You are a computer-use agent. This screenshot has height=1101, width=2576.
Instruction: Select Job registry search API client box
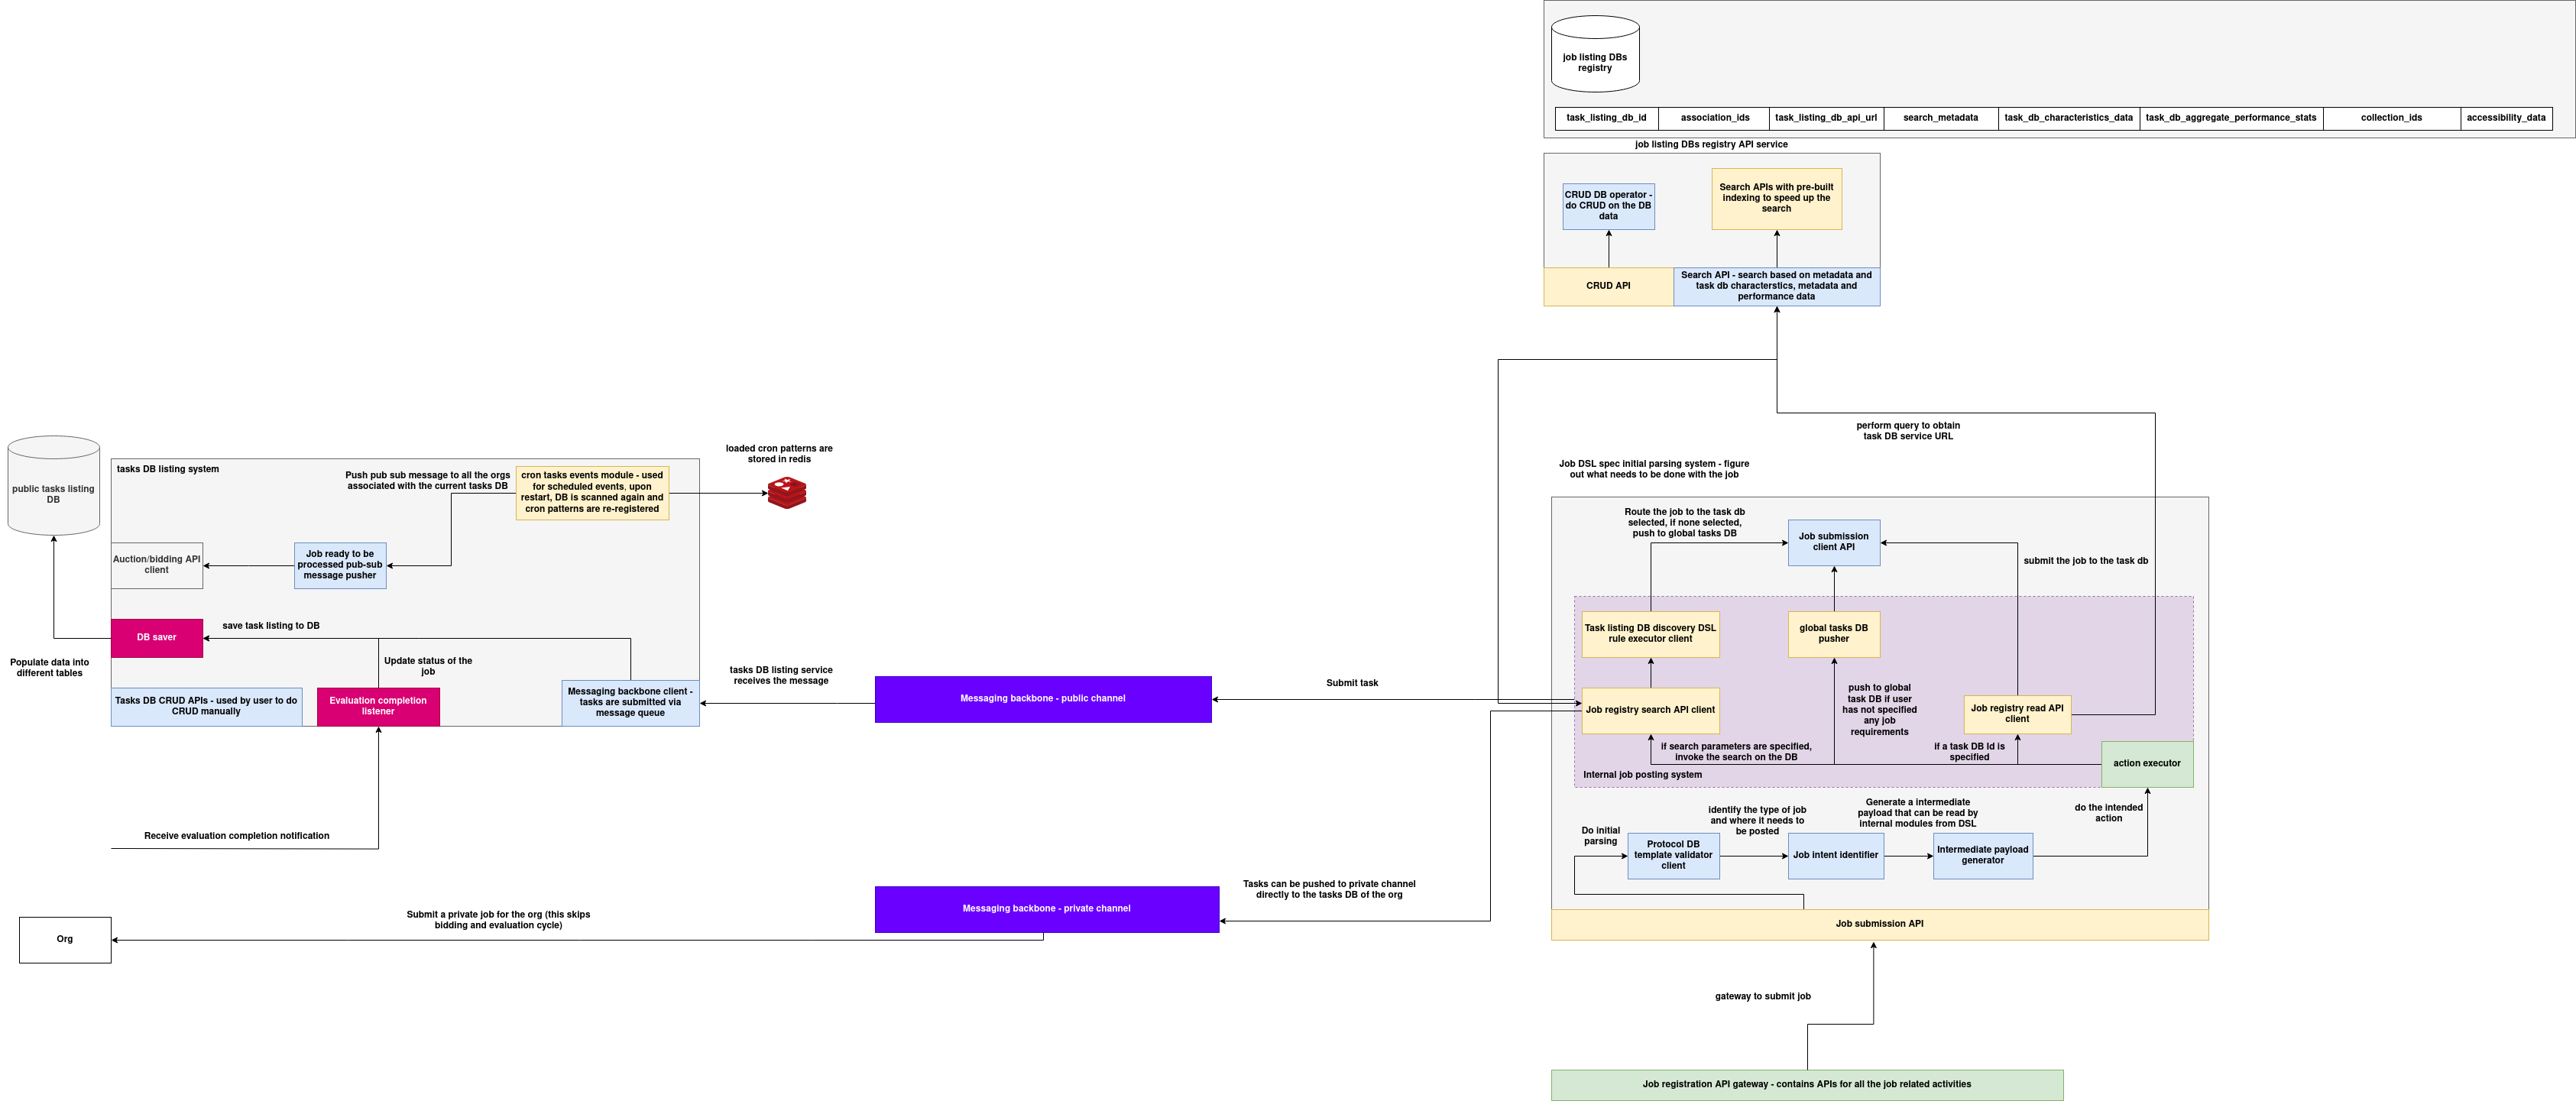point(1650,710)
